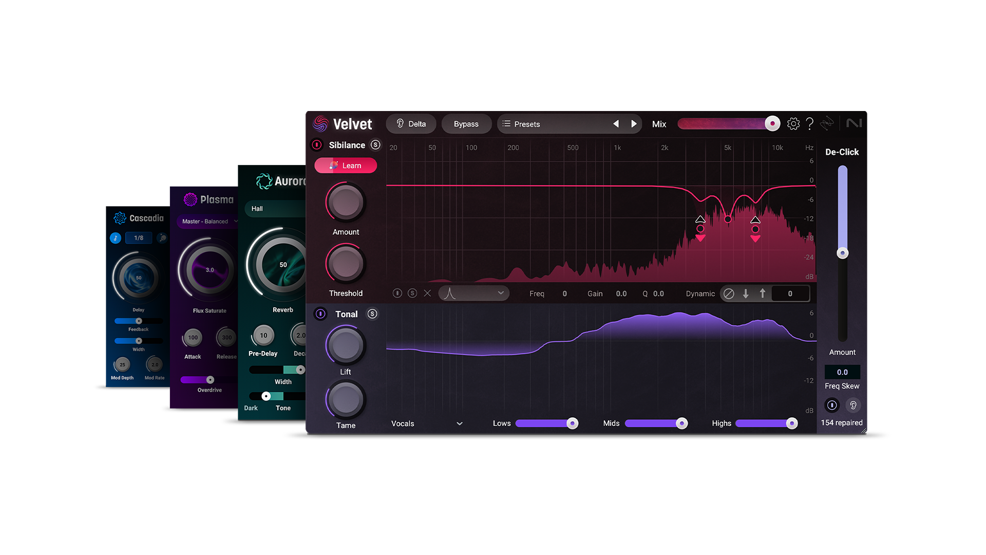The width and height of the screenshot is (986, 555).
Task: Click the Cascadia Delay knob
Action: pyautogui.click(x=138, y=278)
